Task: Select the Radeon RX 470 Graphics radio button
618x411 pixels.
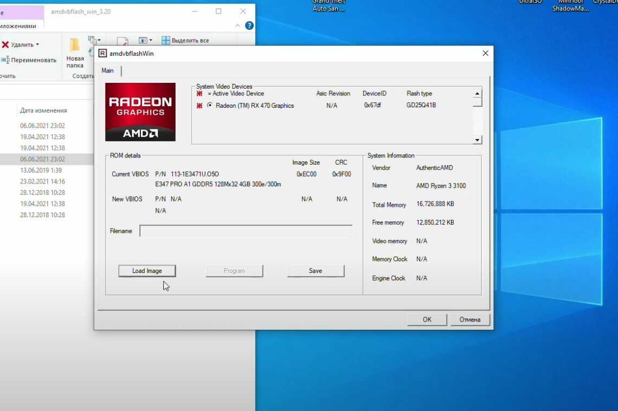Action: [210, 105]
